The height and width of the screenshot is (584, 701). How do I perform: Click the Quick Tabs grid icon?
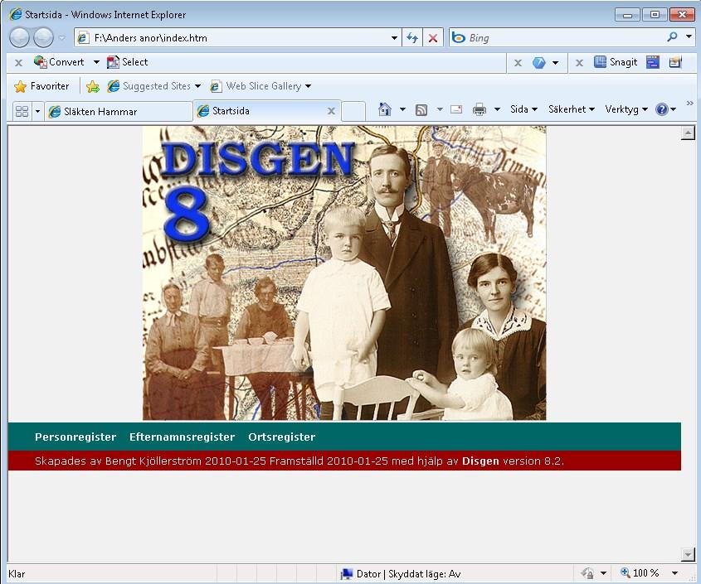click(x=22, y=111)
